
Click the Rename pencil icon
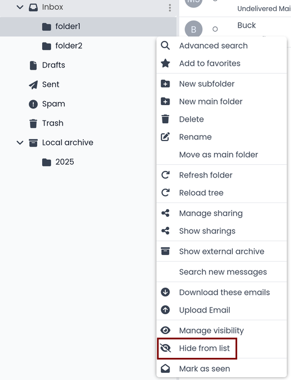tap(165, 137)
